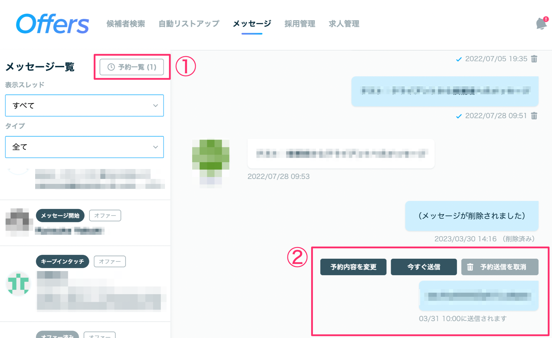Viewport: 552px width, 338px height.
Task: Click sent blue bubble below 2022/07/05 19:35
Action: click(x=445, y=91)
